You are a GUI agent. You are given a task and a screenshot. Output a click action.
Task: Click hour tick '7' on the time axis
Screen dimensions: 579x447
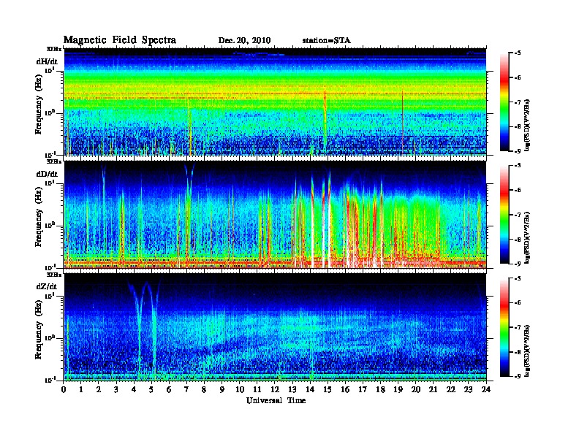tap(187, 389)
